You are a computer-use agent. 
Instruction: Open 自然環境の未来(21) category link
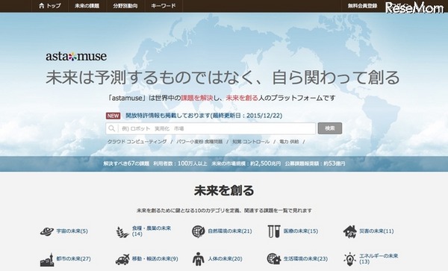(230, 231)
